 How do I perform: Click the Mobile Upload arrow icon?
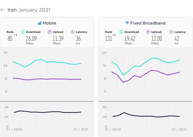point(50,32)
